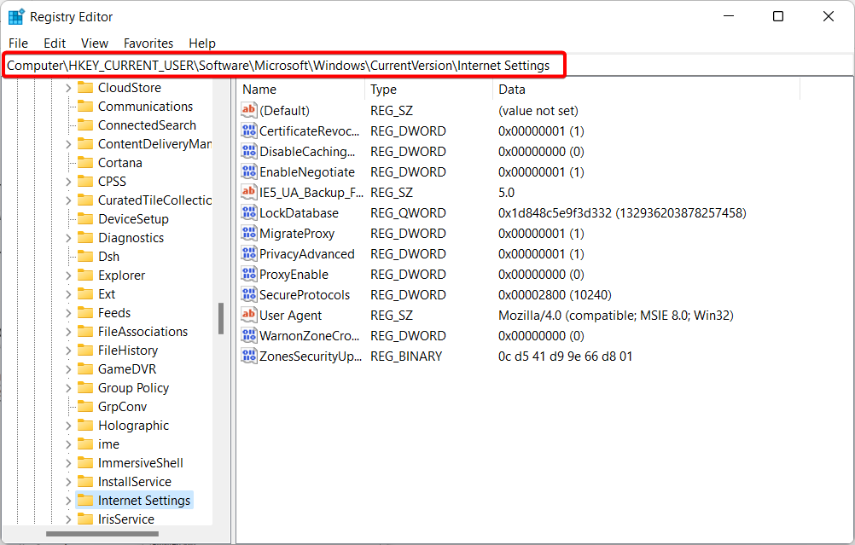Click the tree pane horizontal scrollbar thumb

[102, 534]
